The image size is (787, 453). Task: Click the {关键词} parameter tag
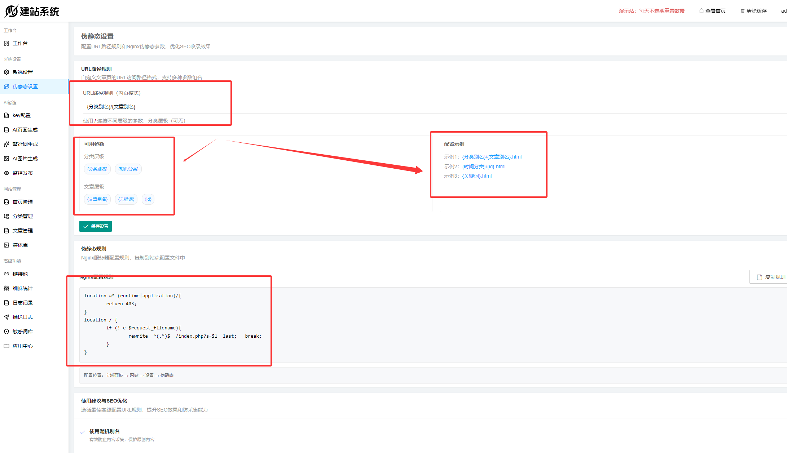[126, 199]
